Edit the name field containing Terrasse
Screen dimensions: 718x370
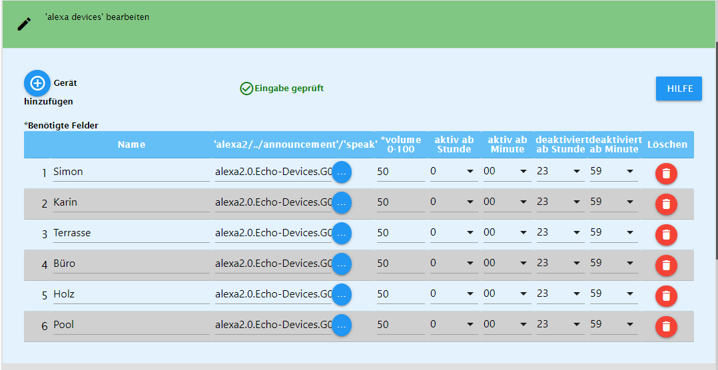(131, 234)
